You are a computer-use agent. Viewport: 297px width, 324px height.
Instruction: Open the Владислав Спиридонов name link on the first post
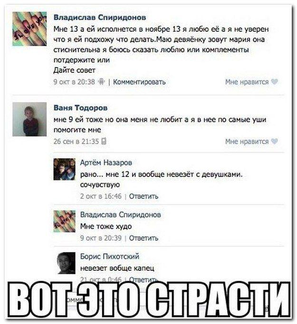[100, 18]
